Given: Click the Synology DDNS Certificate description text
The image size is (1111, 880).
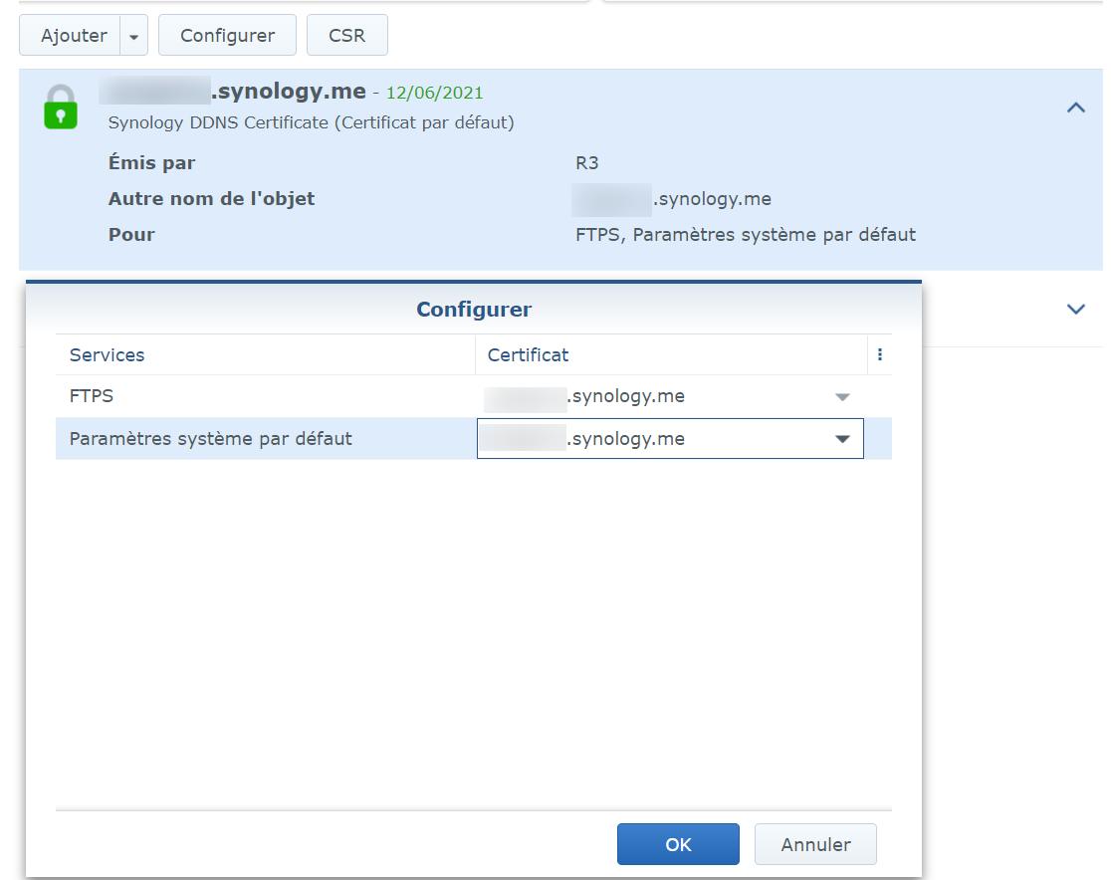Looking at the screenshot, I should [311, 123].
